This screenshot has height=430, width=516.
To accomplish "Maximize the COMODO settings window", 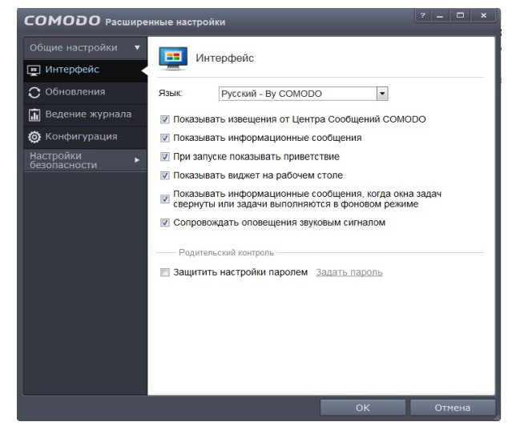I will tap(461, 15).
